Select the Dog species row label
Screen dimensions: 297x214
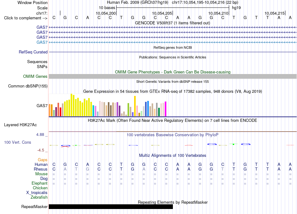click(x=44, y=179)
